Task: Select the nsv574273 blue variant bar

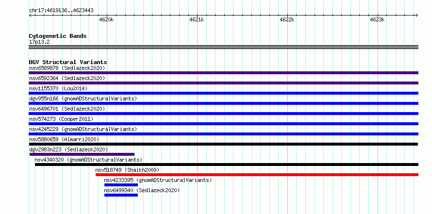Action: (x=223, y=124)
